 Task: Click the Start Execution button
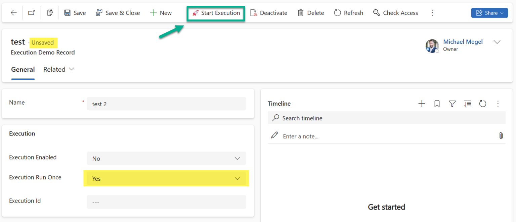pos(216,13)
